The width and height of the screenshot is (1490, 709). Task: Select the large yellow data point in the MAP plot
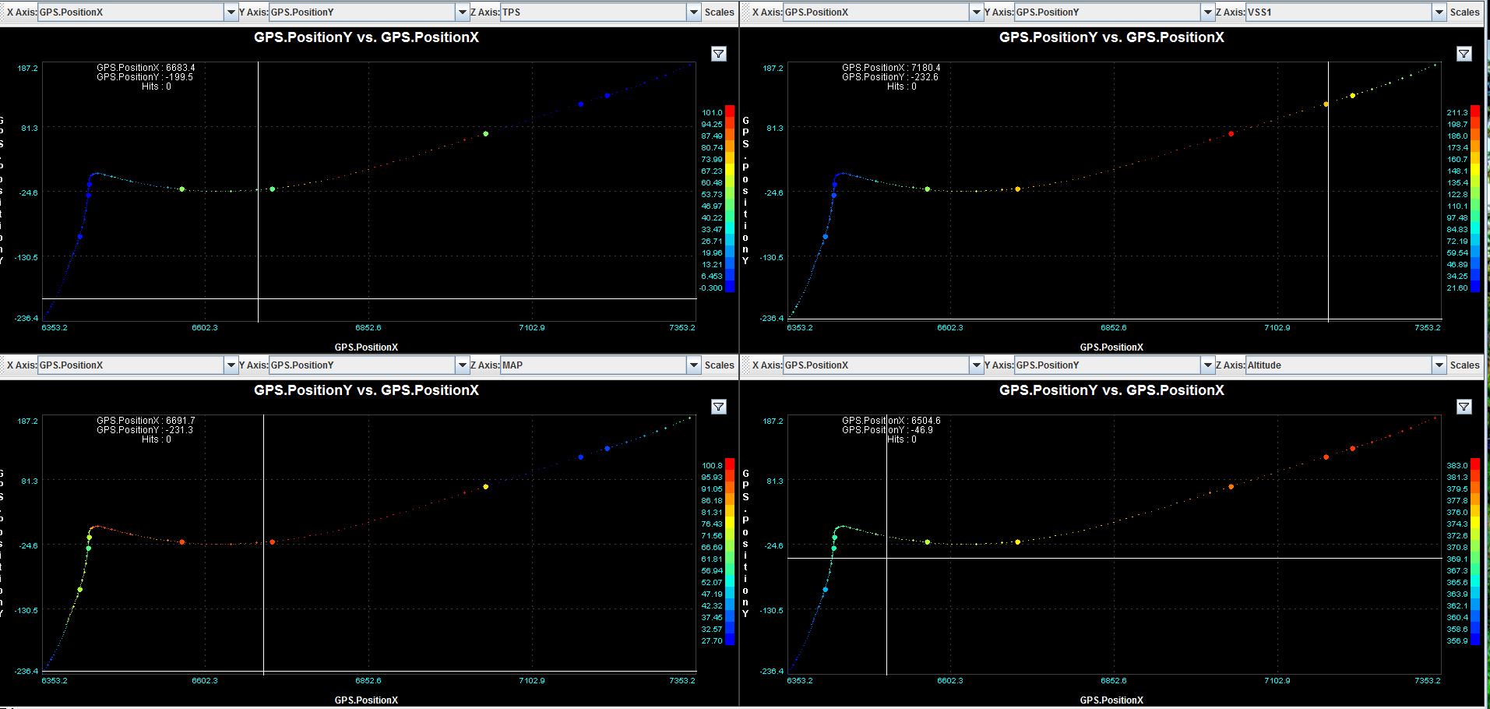486,487
